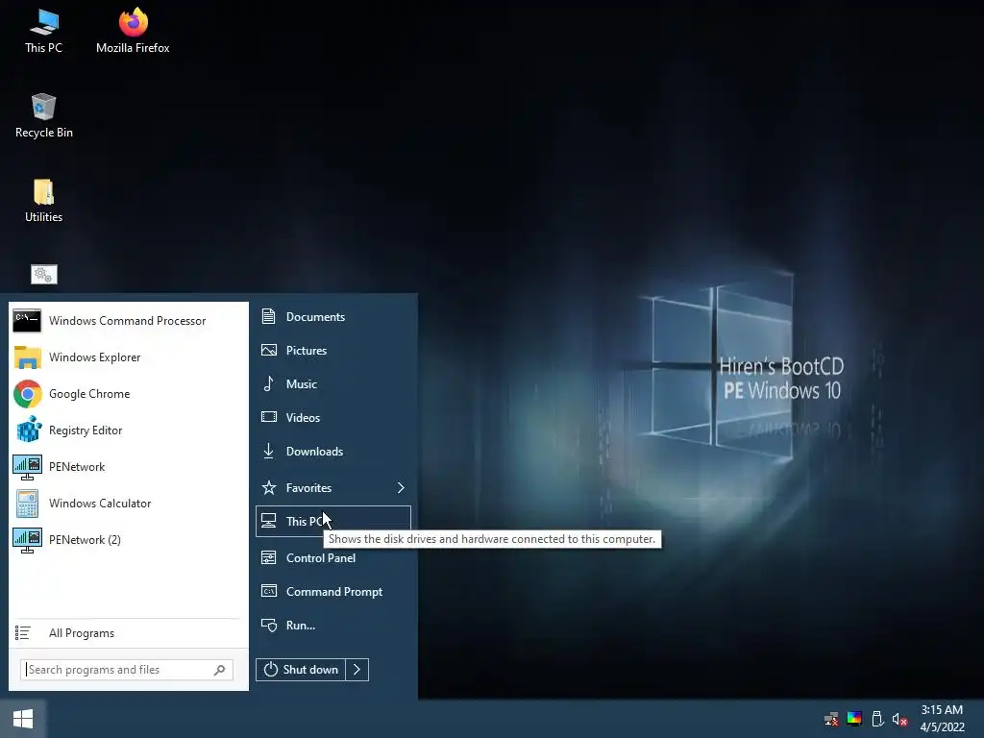Open Control Panel from Start menu
Screen dimensions: 984x738
333,558
